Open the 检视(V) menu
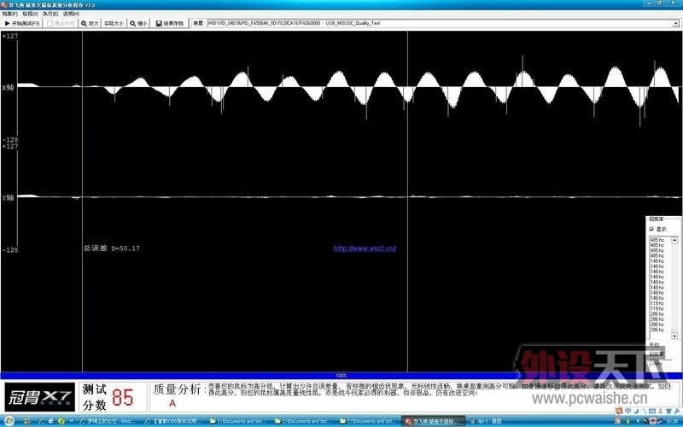The width and height of the screenshot is (683, 427). (x=30, y=14)
